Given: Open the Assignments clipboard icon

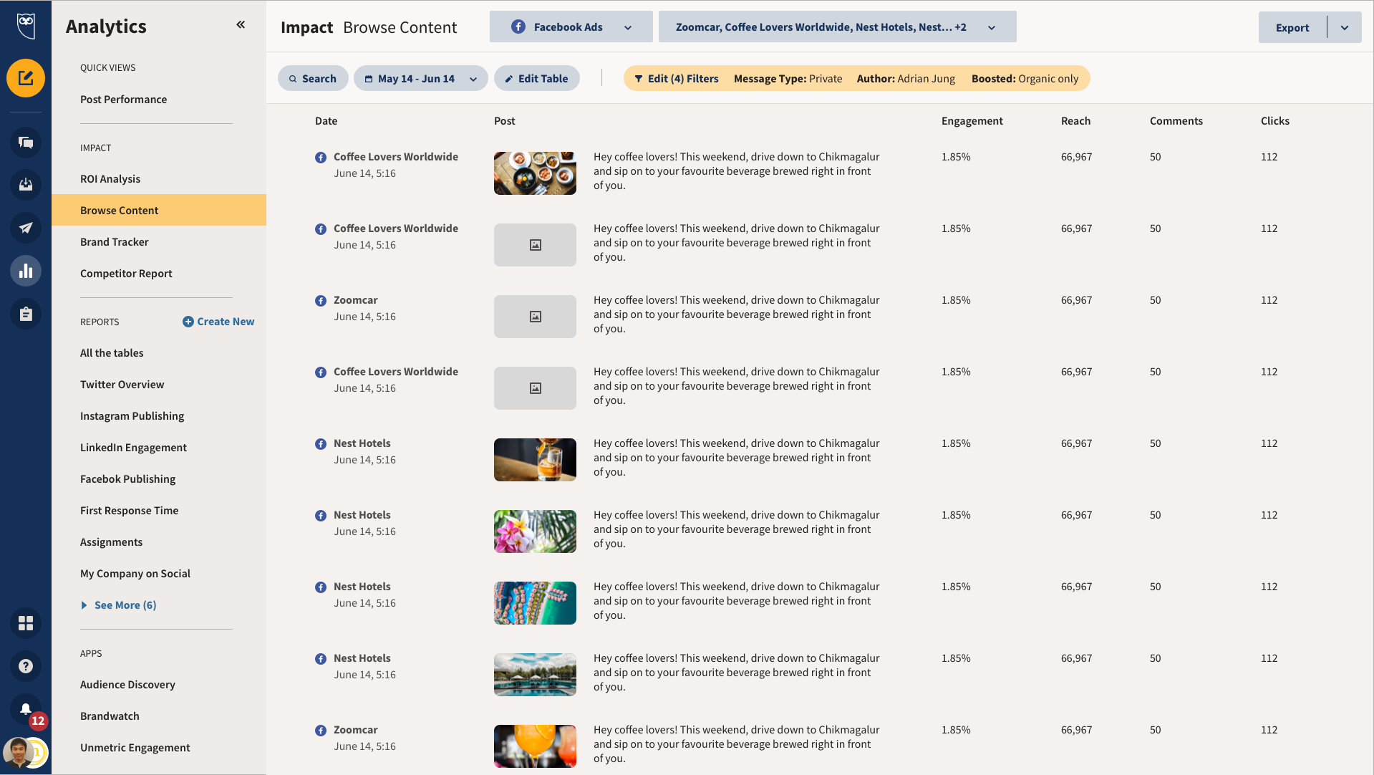Looking at the screenshot, I should (x=26, y=314).
